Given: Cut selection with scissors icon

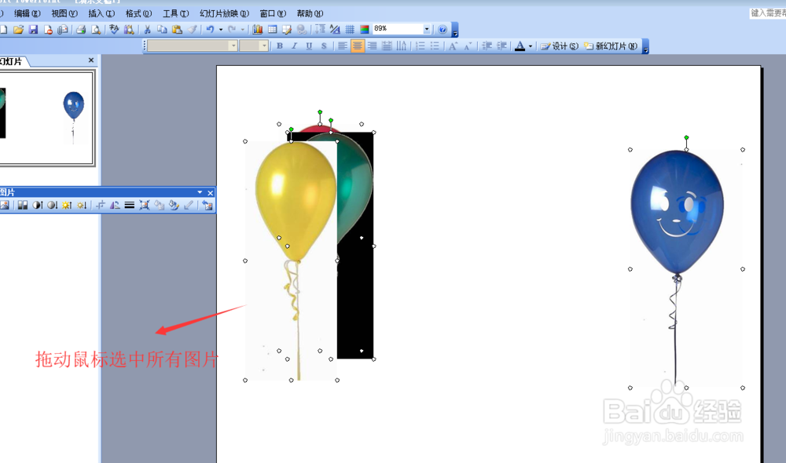Looking at the screenshot, I should [148, 30].
